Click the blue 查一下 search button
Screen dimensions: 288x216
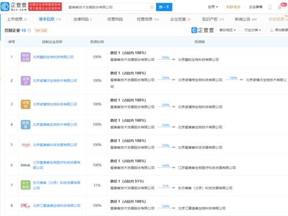(x=164, y=7)
